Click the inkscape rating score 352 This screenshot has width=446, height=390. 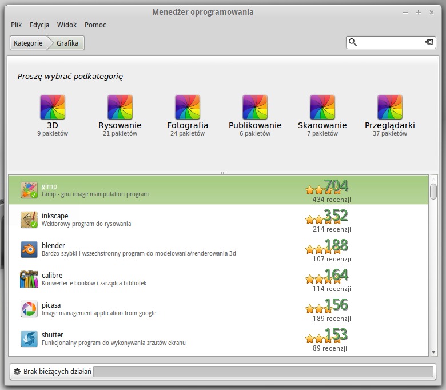coord(336,216)
